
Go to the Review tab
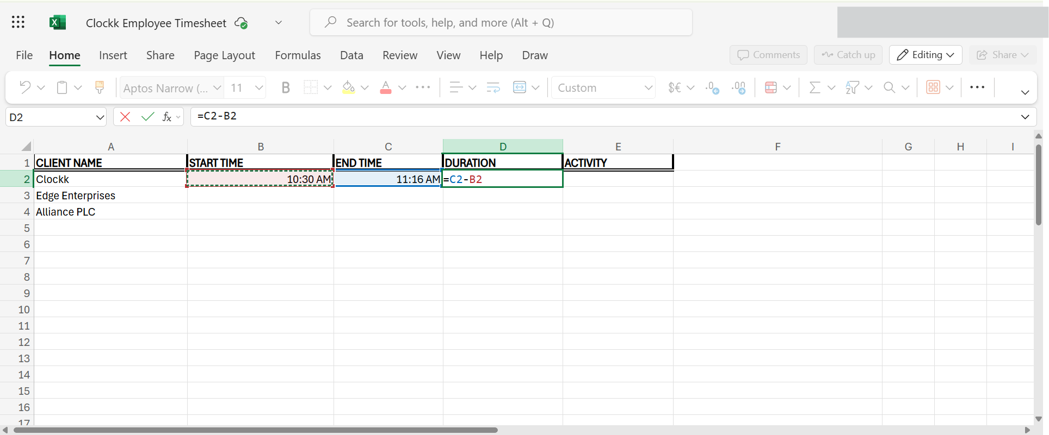click(x=400, y=55)
